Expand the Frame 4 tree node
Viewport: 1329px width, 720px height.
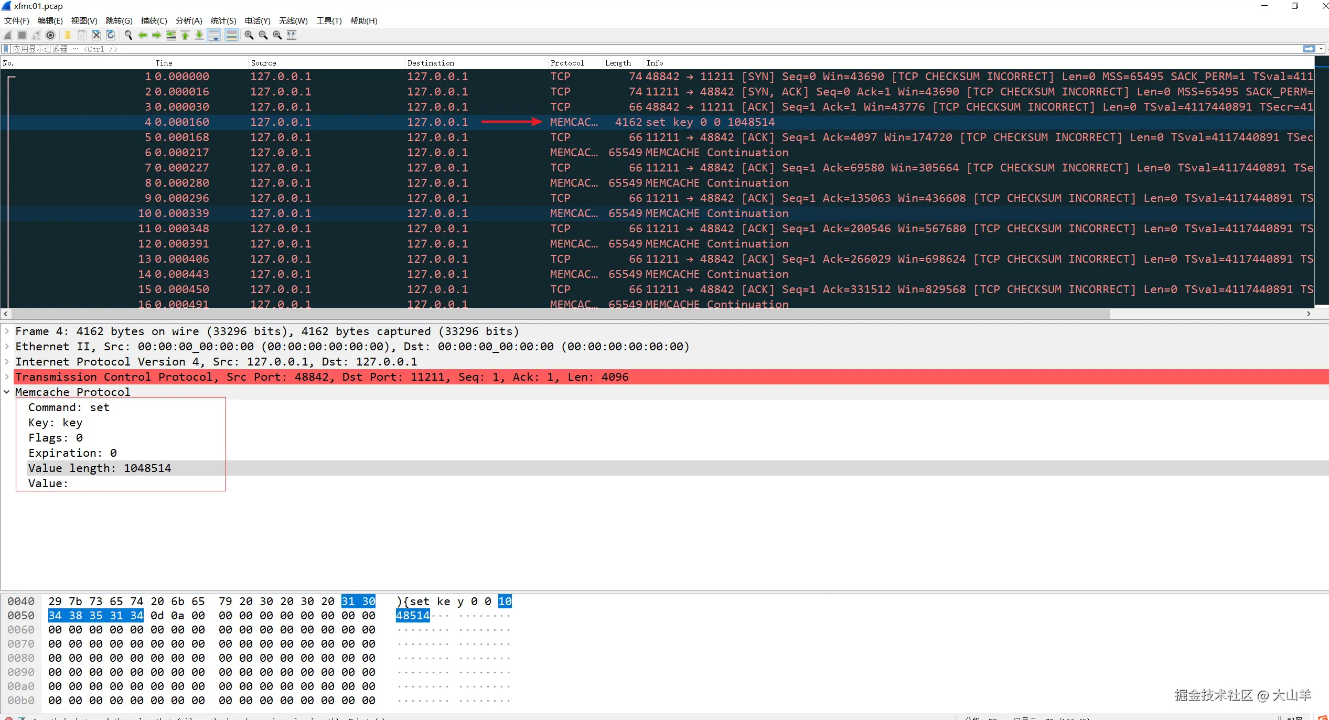(7, 331)
